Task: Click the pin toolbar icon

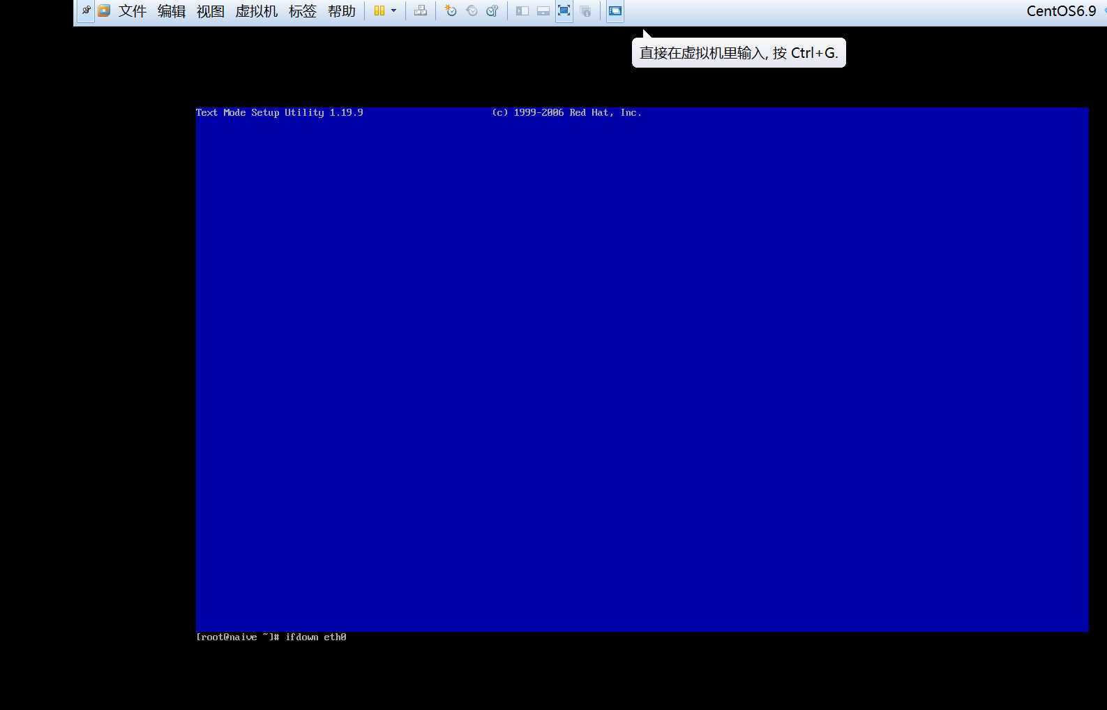Action: (86, 11)
